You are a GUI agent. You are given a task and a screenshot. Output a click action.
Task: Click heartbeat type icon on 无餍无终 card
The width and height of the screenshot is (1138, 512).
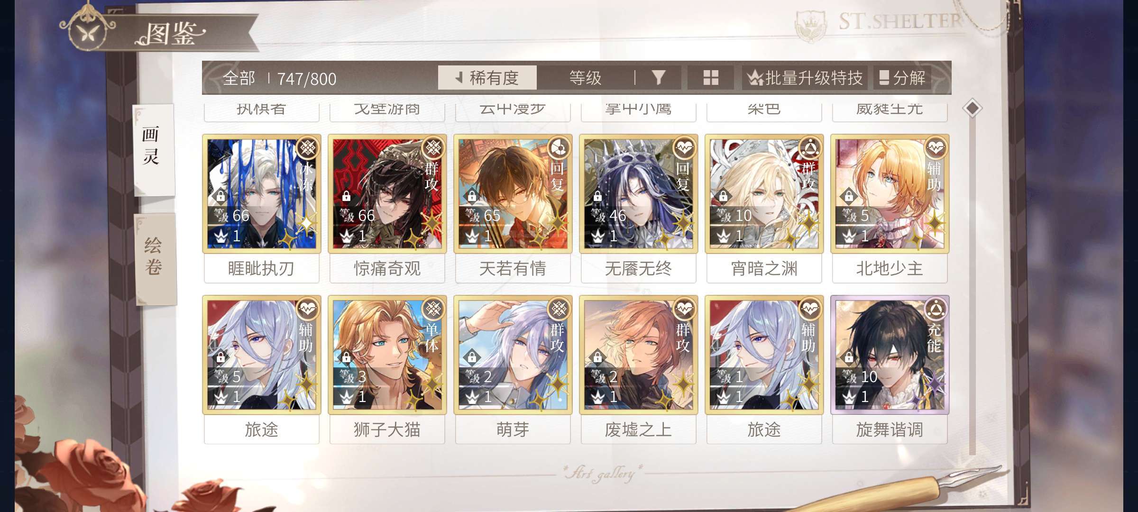click(x=684, y=148)
